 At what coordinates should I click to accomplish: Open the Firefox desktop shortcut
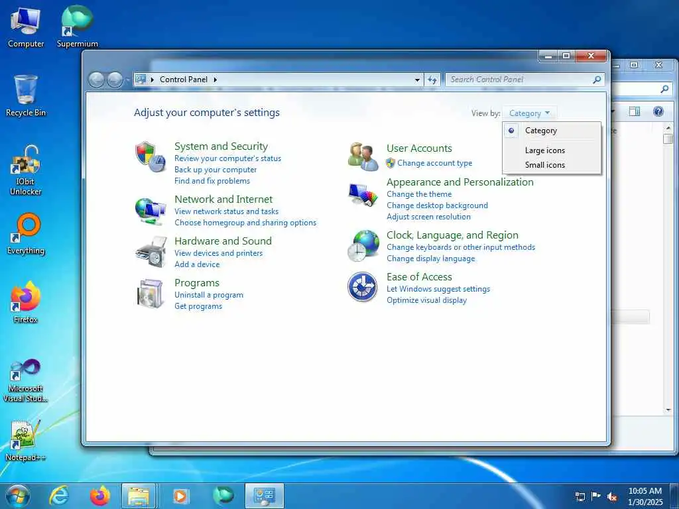pos(26,302)
